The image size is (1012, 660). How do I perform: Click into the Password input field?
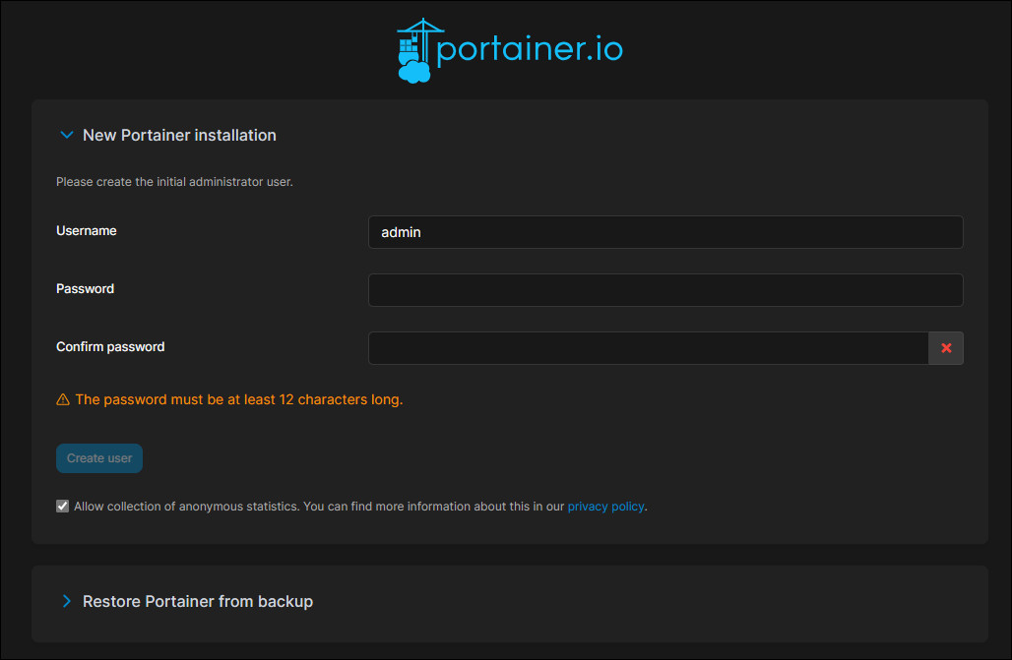pos(665,290)
